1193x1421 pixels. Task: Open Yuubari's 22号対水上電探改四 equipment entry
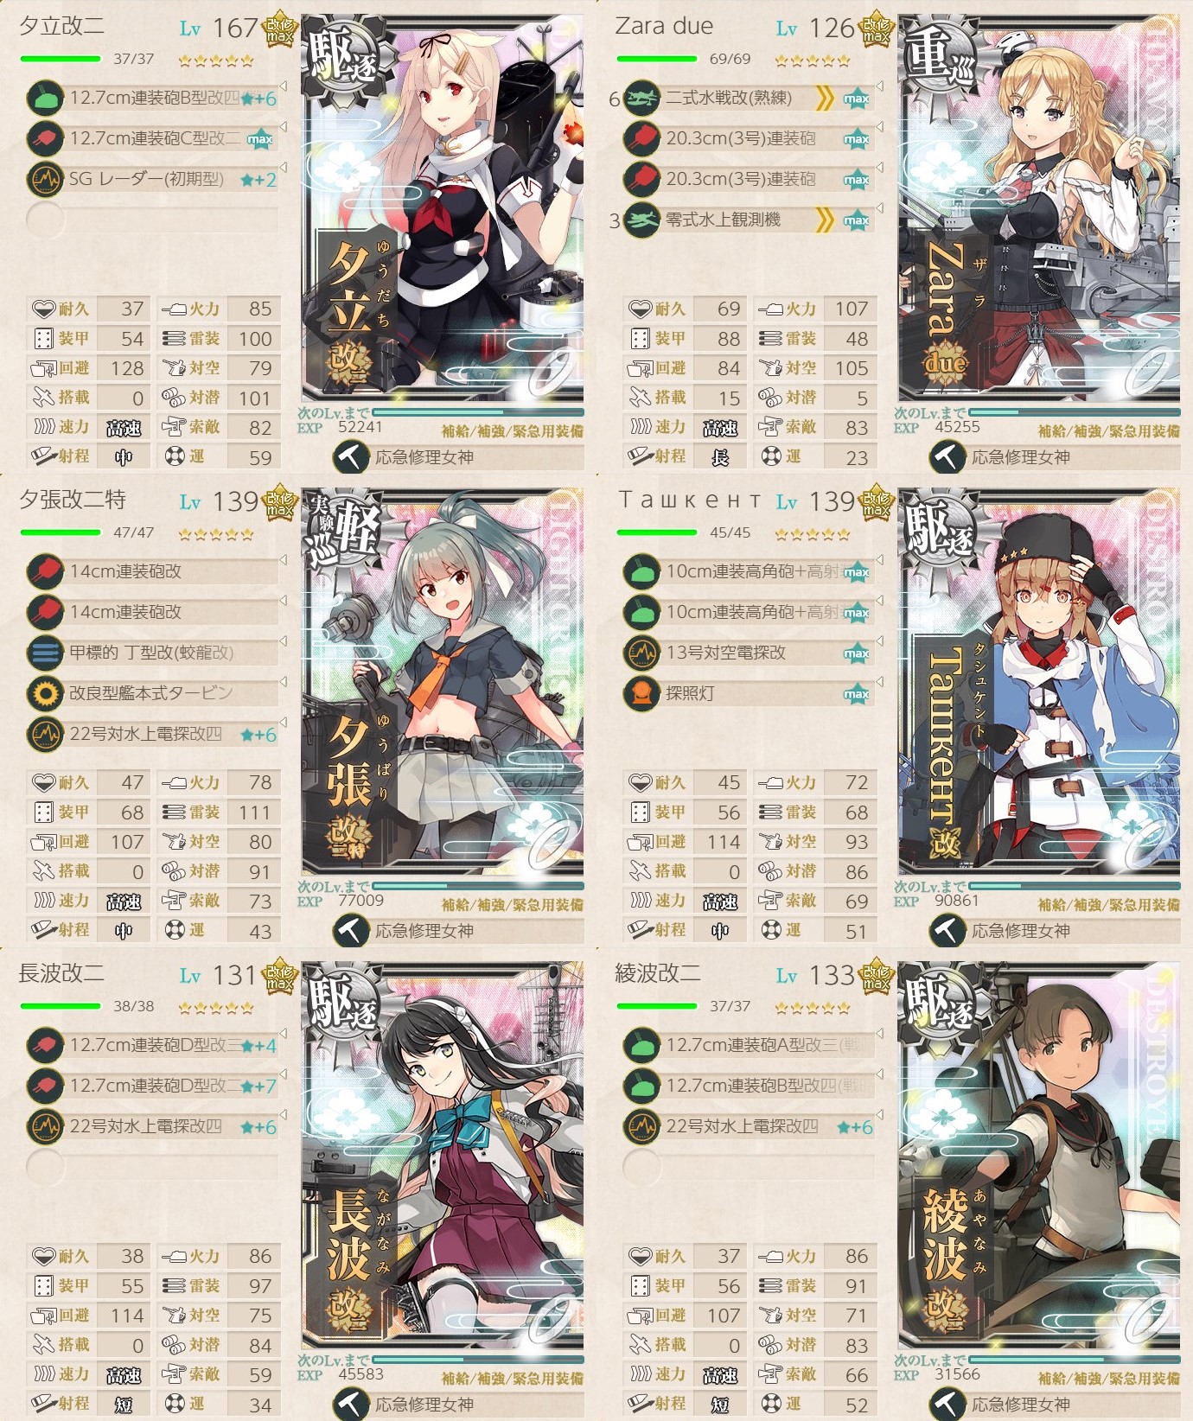point(153,734)
